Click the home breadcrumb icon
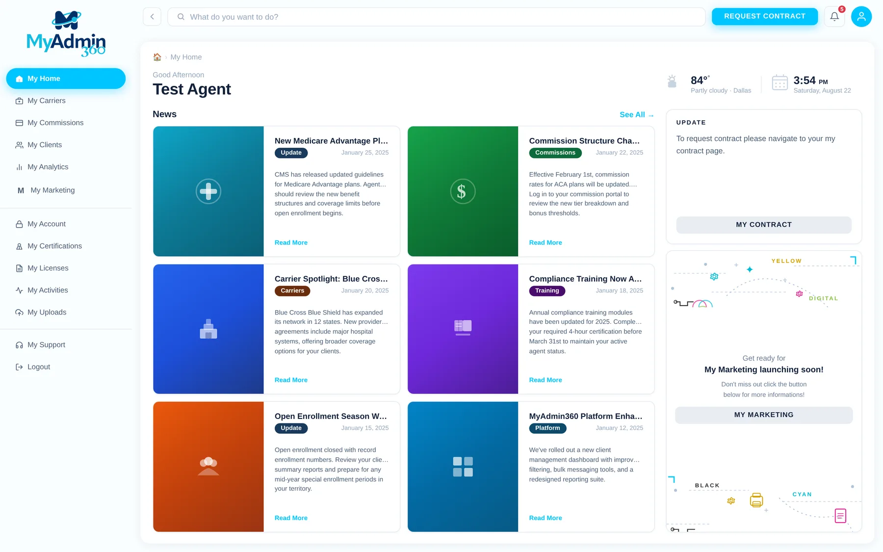The height and width of the screenshot is (552, 883). point(157,57)
